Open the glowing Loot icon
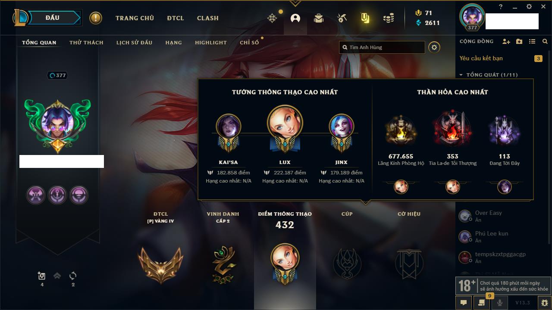Screen dimensions: 552x310 tap(365, 18)
